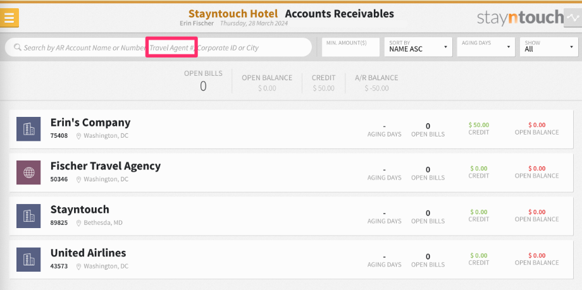Viewport: 582px width, 290px height.
Task: Click location pin in Fischer Travel Agency row
Action: pyautogui.click(x=78, y=179)
